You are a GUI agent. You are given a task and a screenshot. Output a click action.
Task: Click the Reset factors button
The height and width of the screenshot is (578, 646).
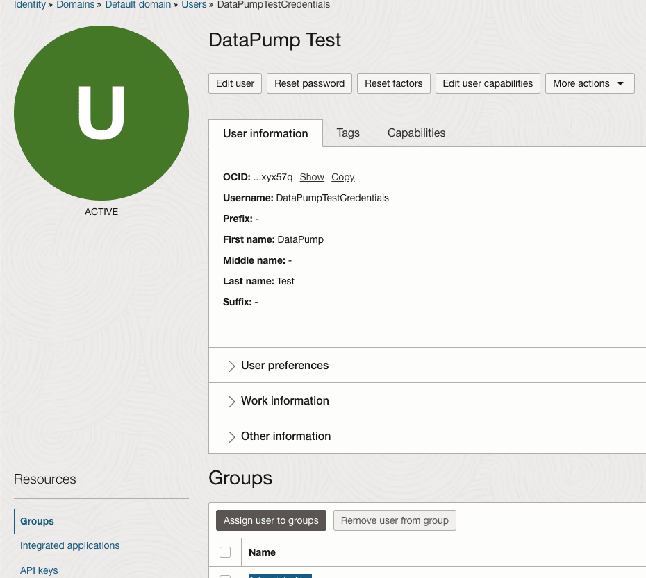coord(393,83)
